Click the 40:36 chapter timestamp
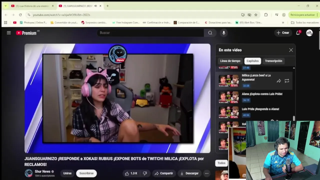The height and width of the screenshot is (180, 320). coord(246,115)
